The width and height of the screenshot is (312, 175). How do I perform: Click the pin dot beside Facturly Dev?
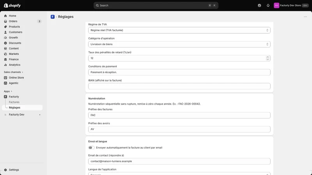[x=40, y=115]
